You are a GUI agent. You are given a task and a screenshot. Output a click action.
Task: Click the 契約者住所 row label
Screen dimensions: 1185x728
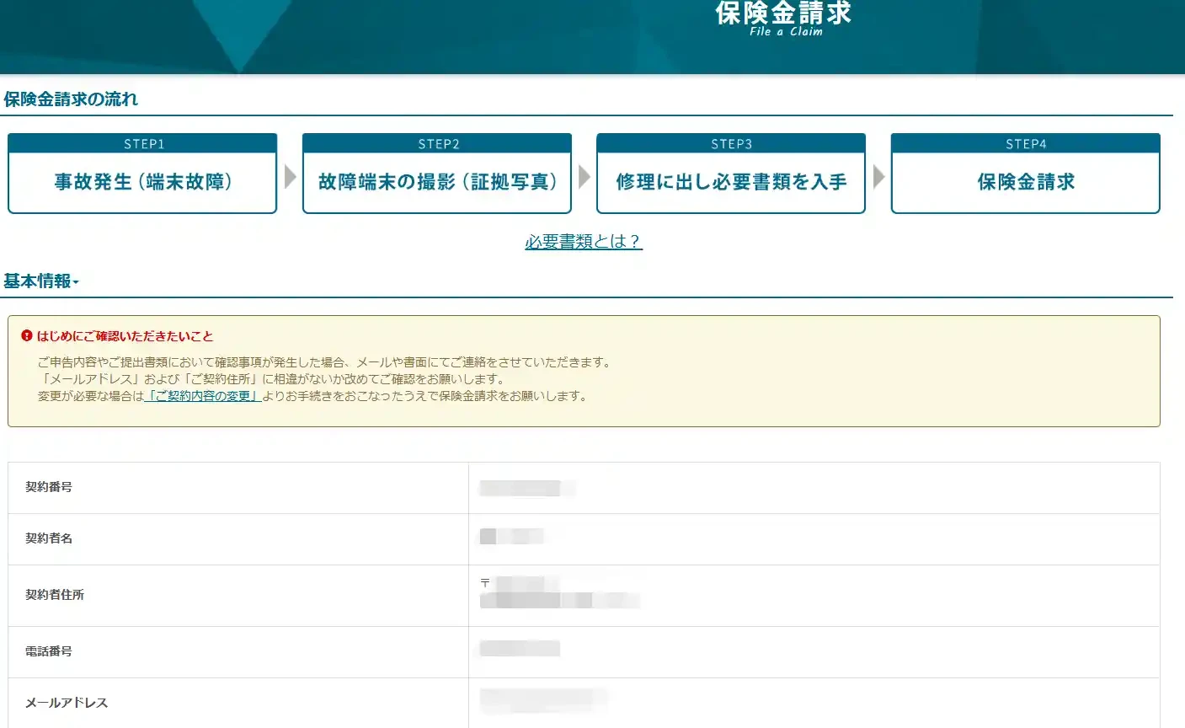(55, 595)
